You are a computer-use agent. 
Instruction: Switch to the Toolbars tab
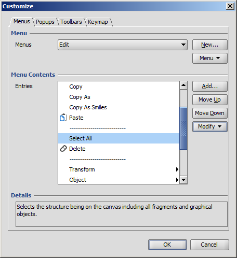coord(71,22)
